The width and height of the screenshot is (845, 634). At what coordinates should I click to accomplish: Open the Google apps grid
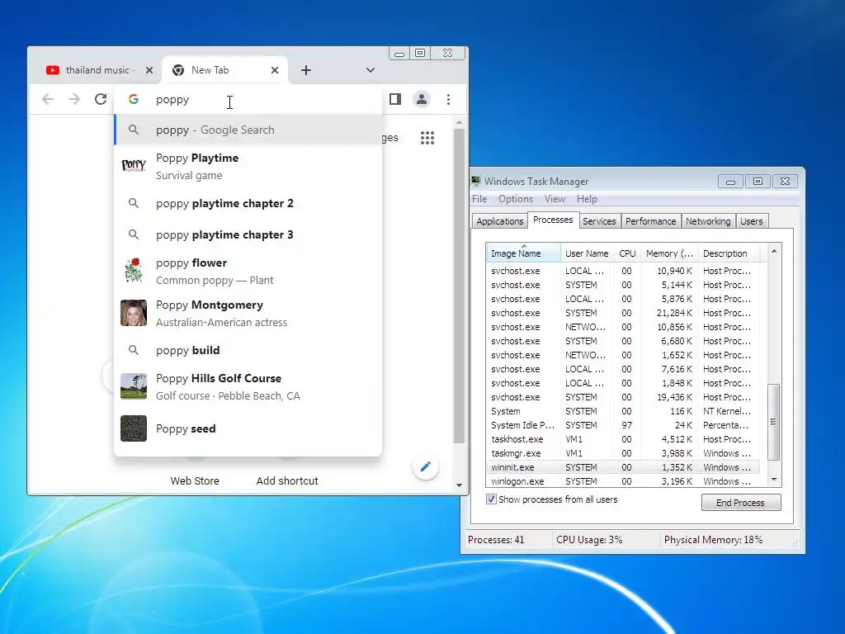click(x=427, y=138)
